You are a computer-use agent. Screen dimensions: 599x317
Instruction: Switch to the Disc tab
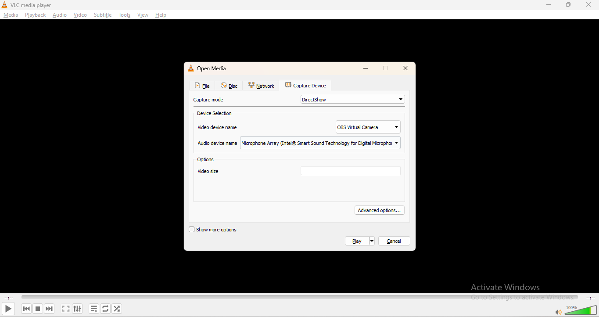(x=229, y=86)
